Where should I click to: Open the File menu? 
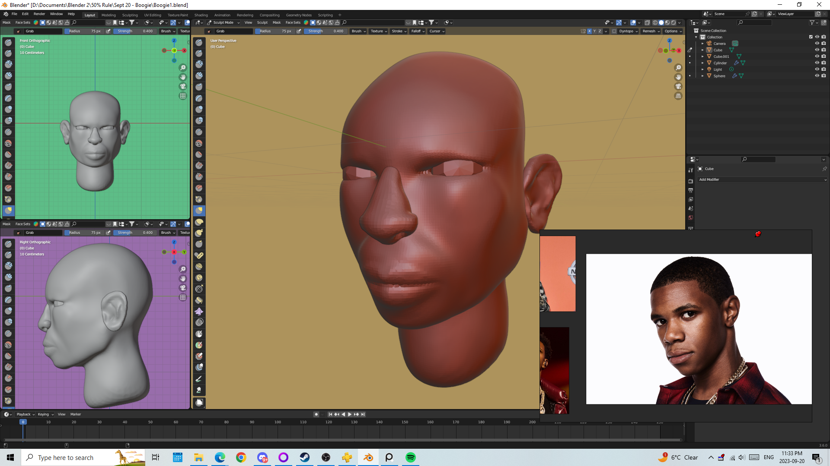point(14,14)
